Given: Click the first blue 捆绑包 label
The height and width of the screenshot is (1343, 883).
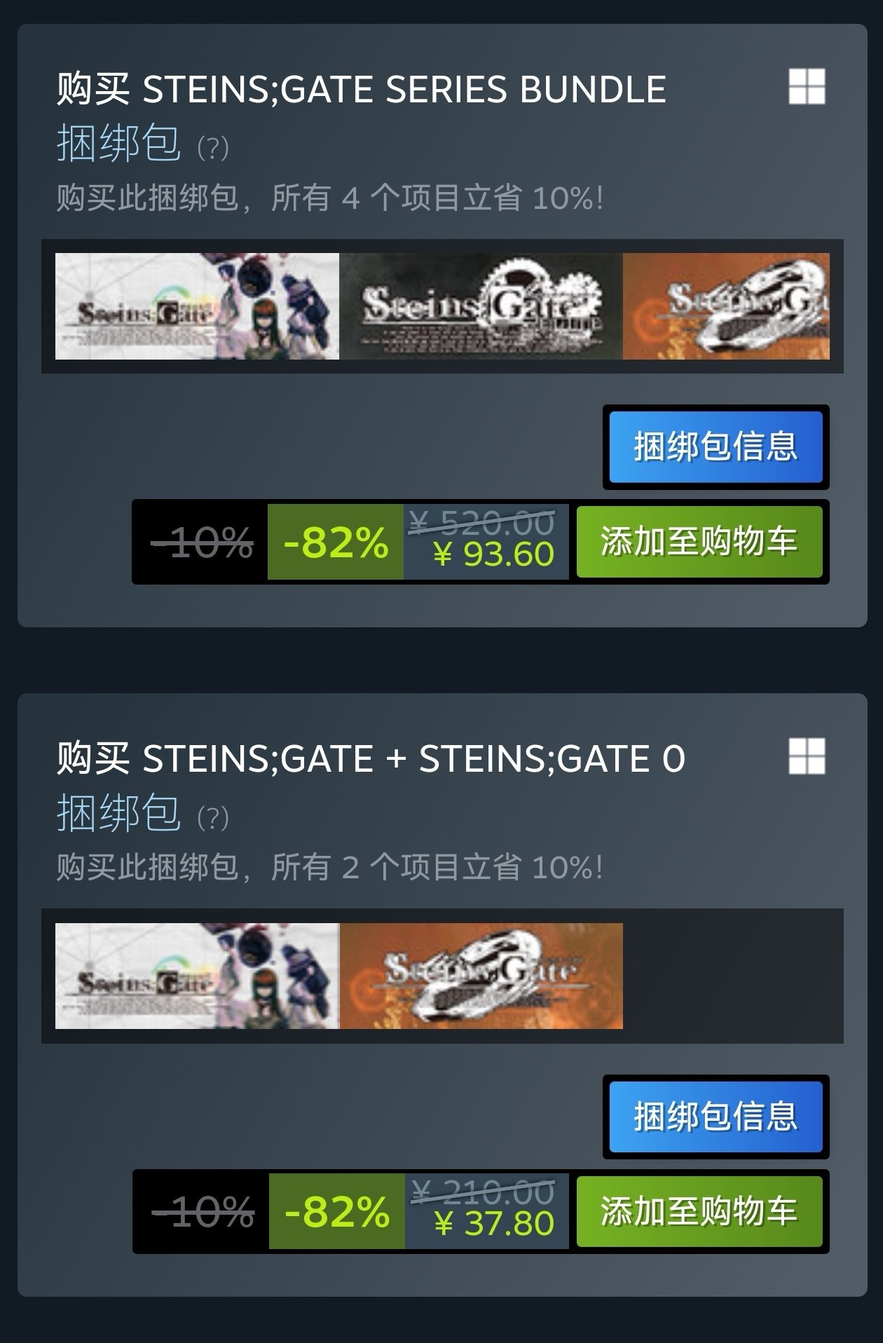Looking at the screenshot, I should [x=118, y=144].
